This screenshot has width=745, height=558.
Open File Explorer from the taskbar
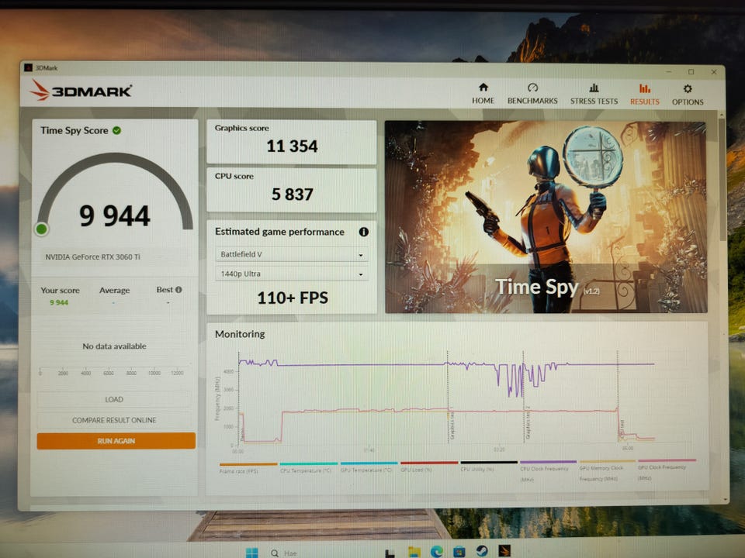click(x=414, y=552)
